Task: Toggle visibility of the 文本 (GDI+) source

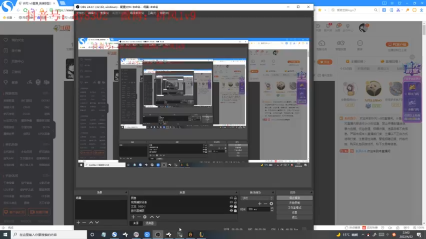Action: tap(231, 207)
